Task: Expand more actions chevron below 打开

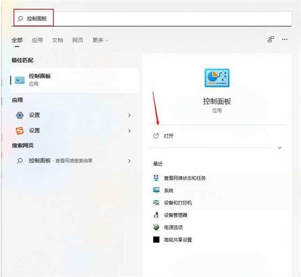Action: point(280,148)
